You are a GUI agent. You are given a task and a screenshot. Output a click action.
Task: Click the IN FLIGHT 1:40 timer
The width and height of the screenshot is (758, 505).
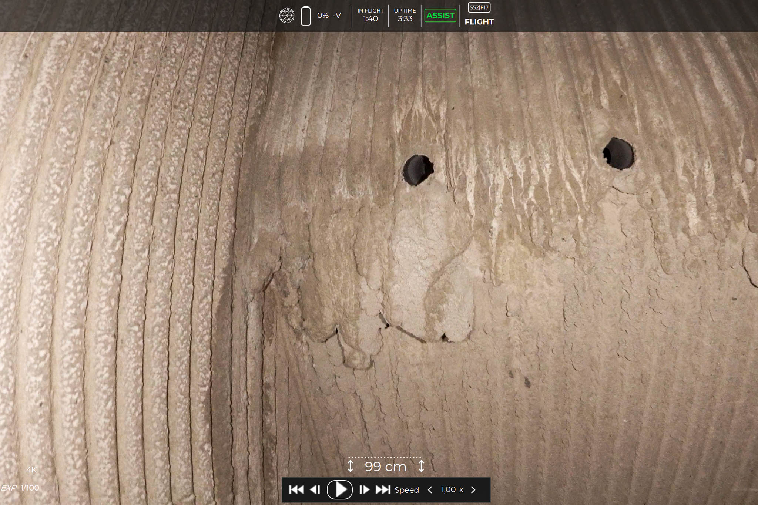(x=370, y=15)
